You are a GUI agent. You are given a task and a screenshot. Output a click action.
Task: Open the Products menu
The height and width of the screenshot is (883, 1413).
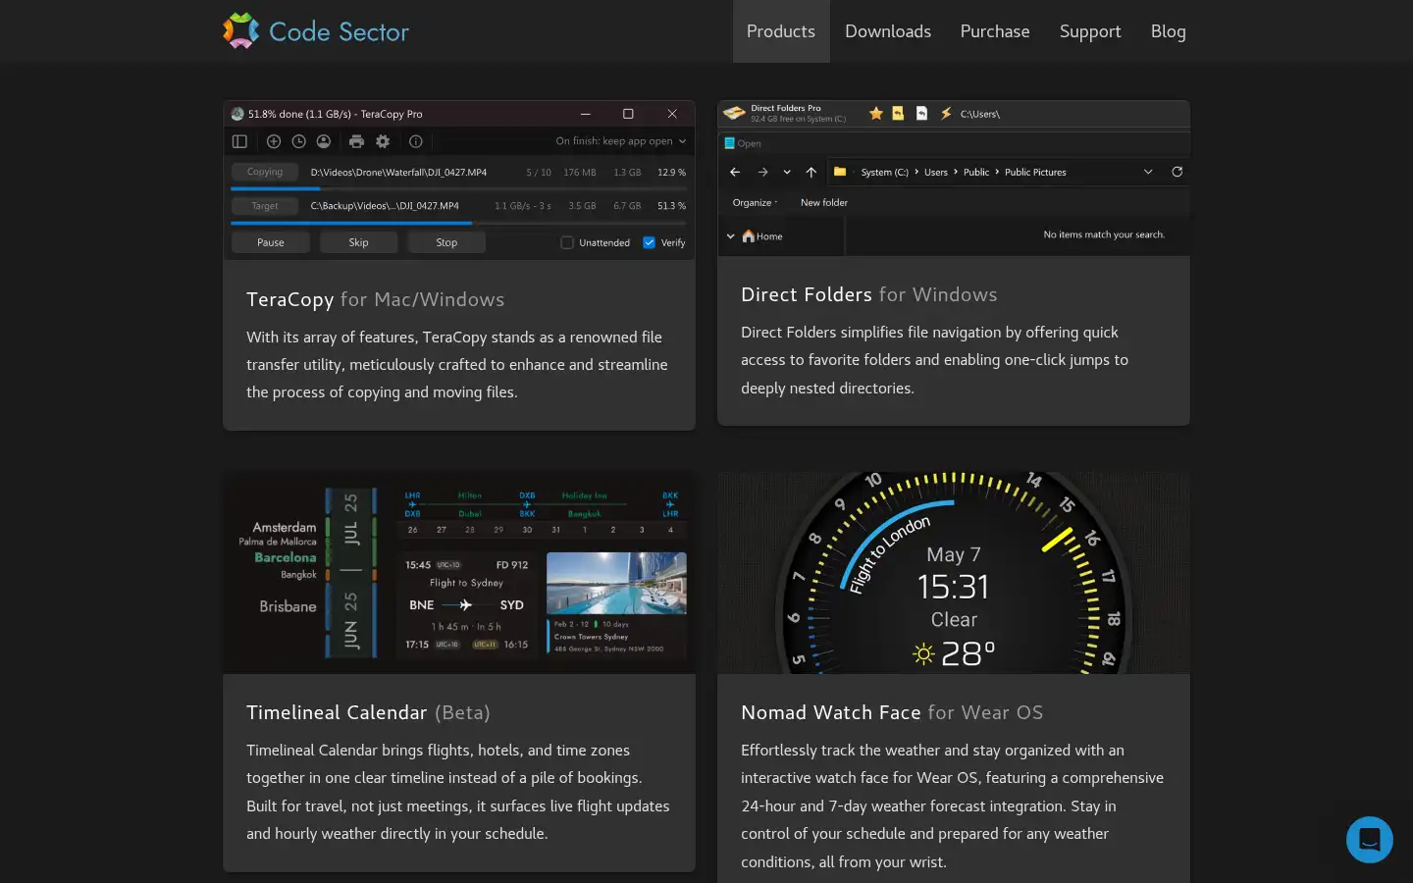[781, 31]
